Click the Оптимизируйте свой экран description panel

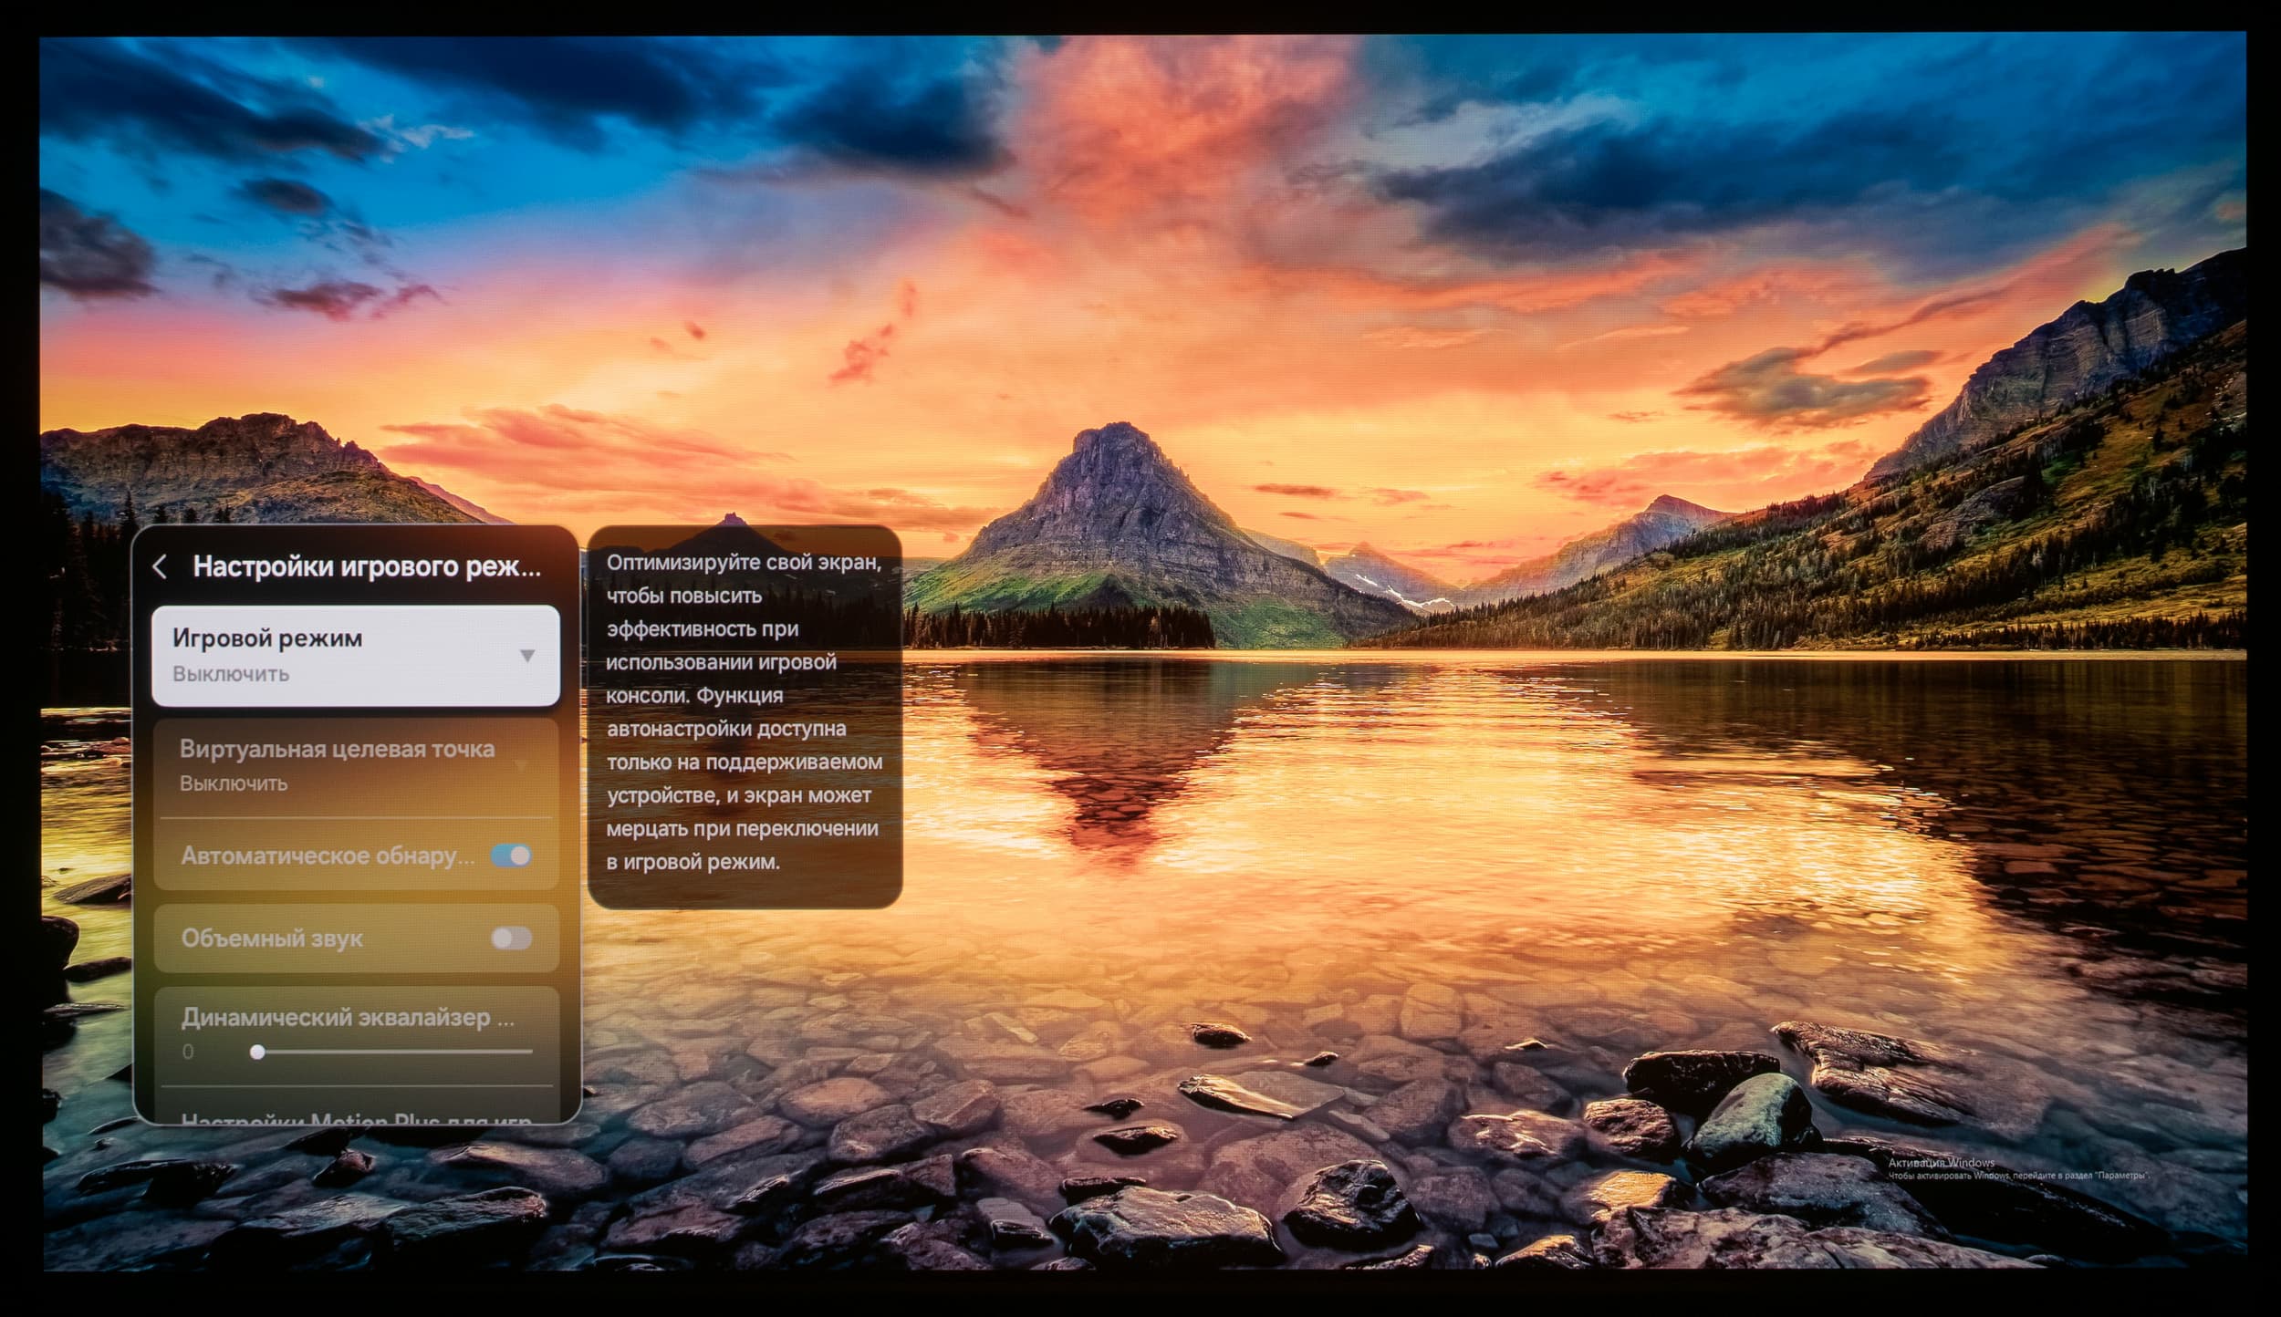tap(745, 713)
